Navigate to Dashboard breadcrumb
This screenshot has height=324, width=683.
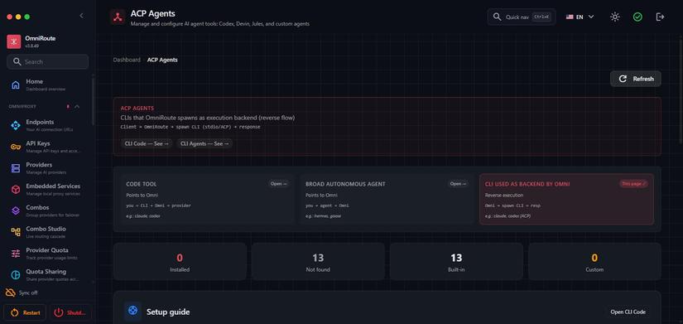pyautogui.click(x=127, y=60)
